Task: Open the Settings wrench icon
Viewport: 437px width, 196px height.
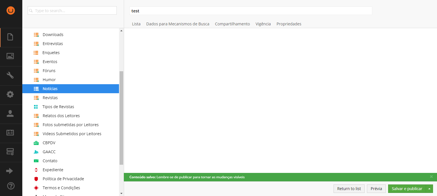Action: [x=10, y=75]
